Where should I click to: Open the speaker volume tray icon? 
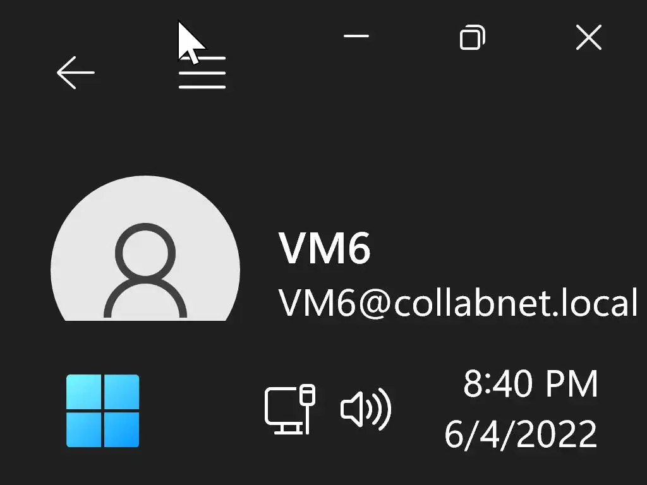coord(366,409)
